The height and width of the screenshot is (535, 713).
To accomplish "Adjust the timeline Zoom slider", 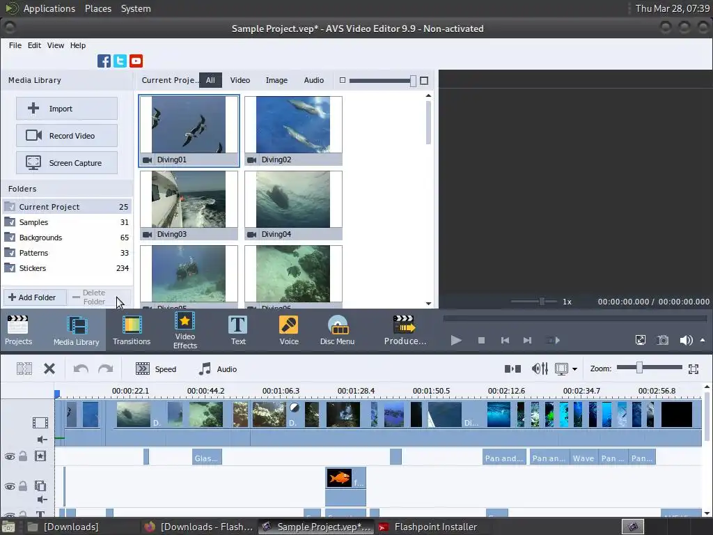I will 639,368.
